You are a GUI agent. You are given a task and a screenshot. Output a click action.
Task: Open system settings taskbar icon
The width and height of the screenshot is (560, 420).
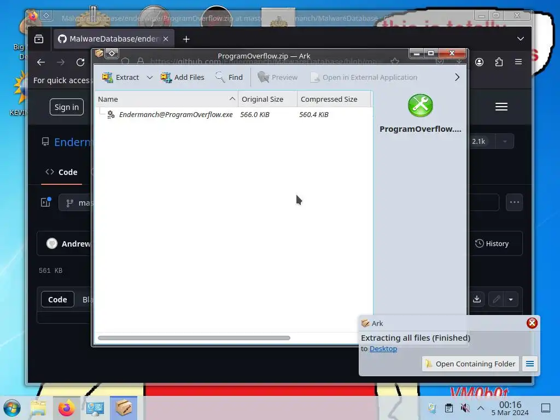[x=95, y=408]
